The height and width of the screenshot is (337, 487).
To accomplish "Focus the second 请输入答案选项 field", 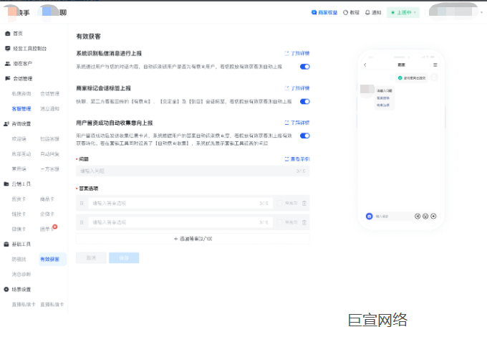I will [180, 222].
